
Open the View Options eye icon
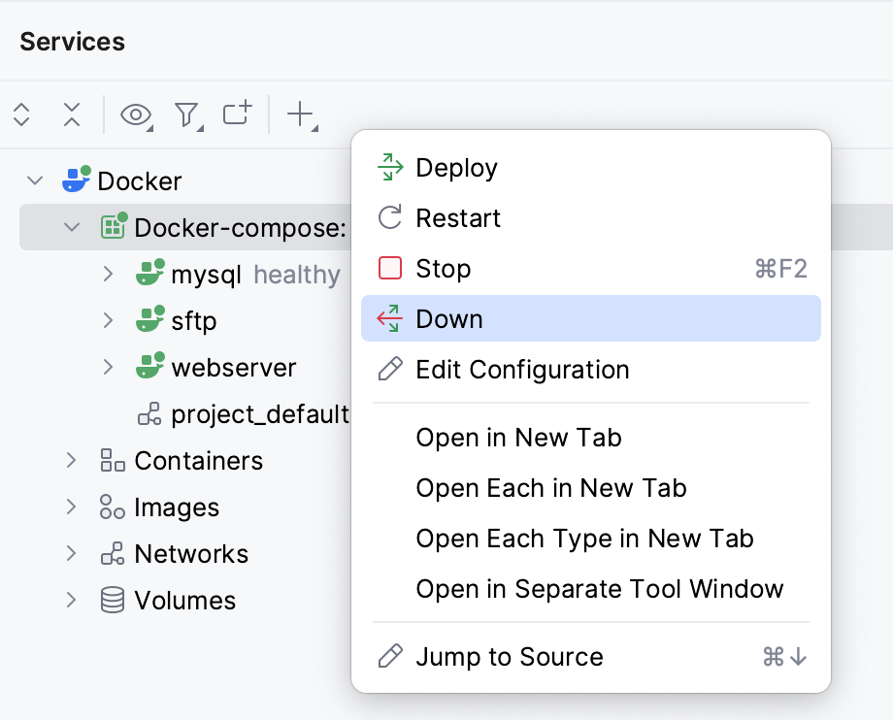(x=134, y=115)
